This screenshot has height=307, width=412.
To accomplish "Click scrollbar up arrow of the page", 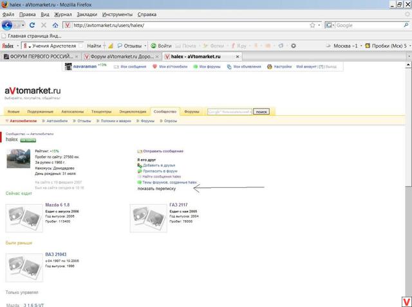I will pyautogui.click(x=408, y=64).
